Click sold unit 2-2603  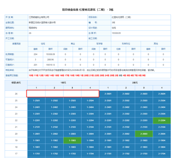point(144,94)
